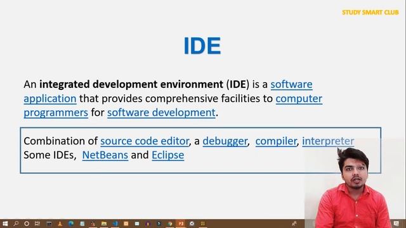The image size is (406, 228).
Task: Click the linked word 'programmers'
Action: point(56,113)
